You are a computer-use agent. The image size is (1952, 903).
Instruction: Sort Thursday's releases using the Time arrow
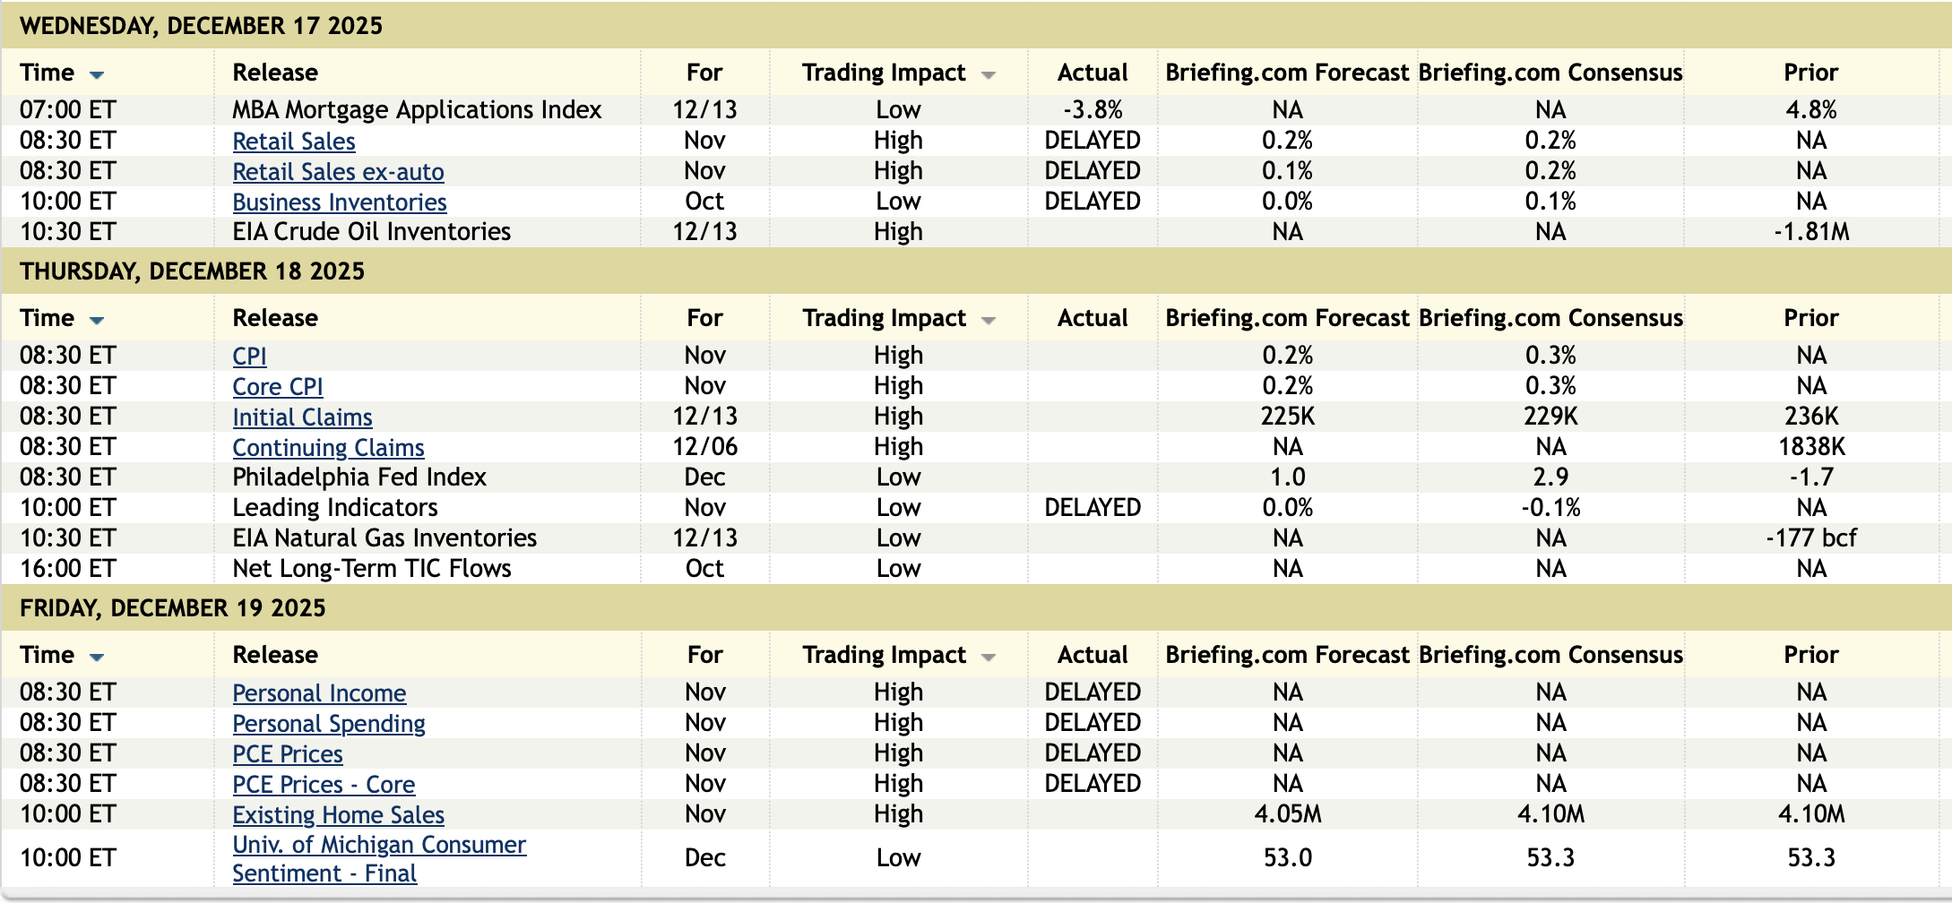point(97,320)
